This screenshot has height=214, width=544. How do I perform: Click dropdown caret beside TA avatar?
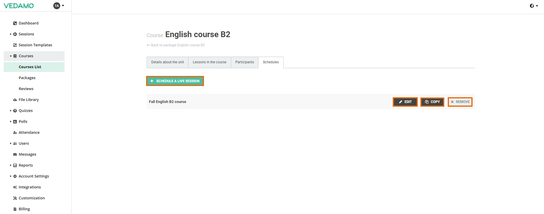tap(63, 6)
